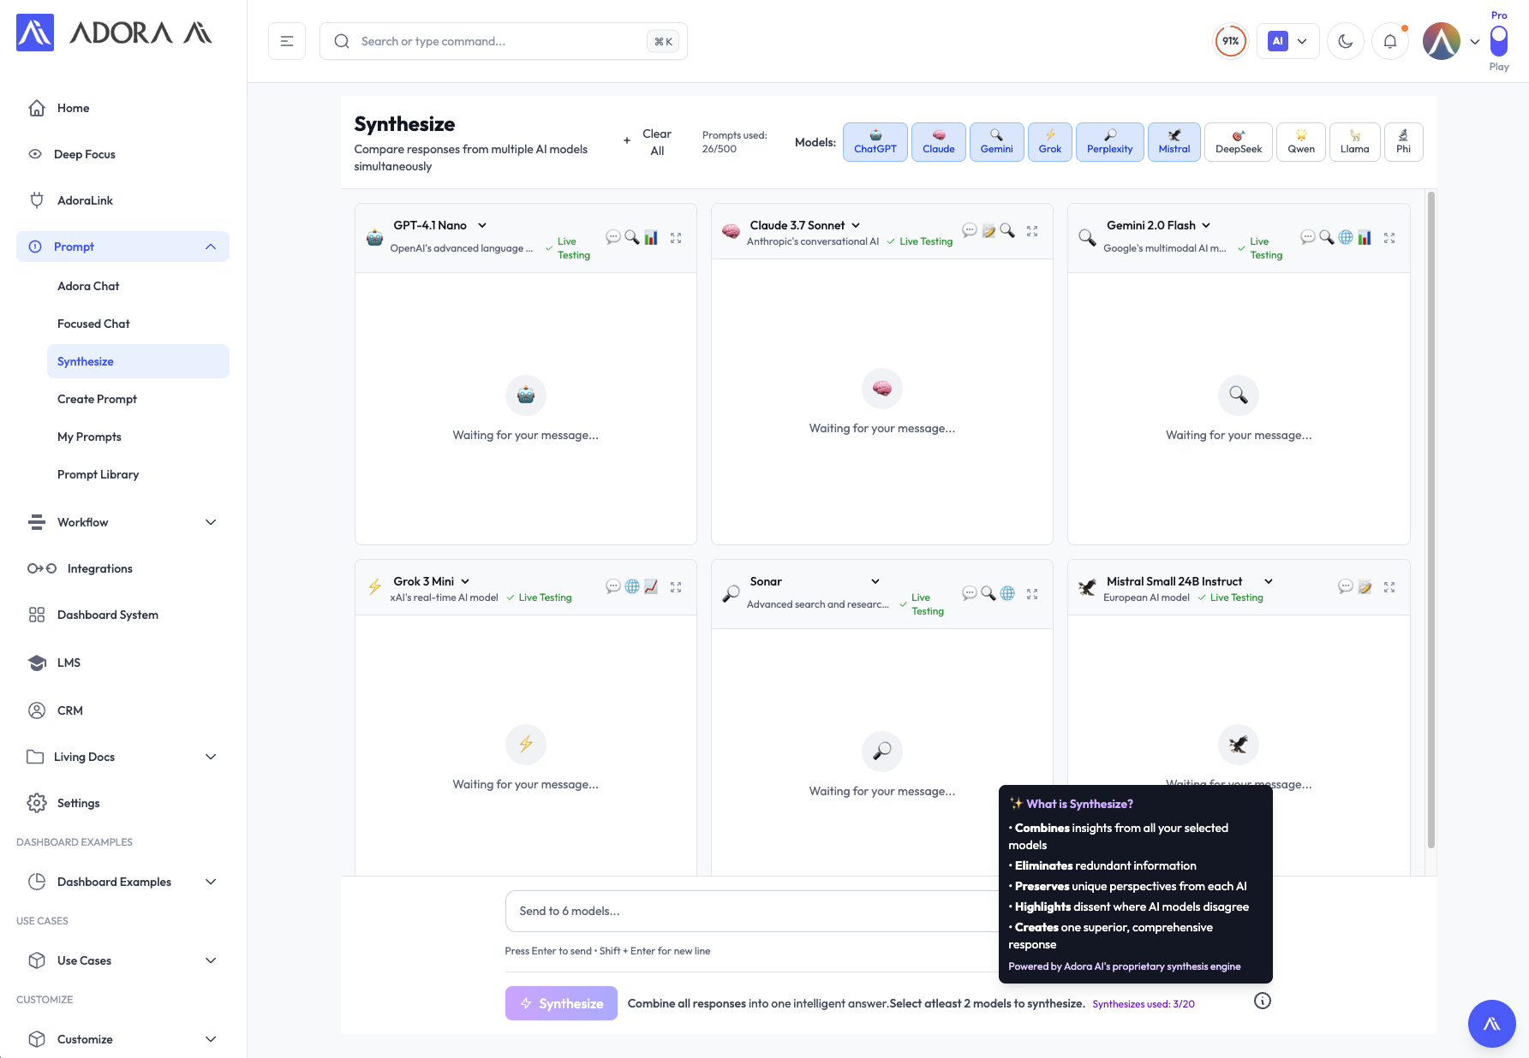Screen dimensions: 1529x1058
Task: Deselect the Perplexity model
Action: coord(1109,142)
